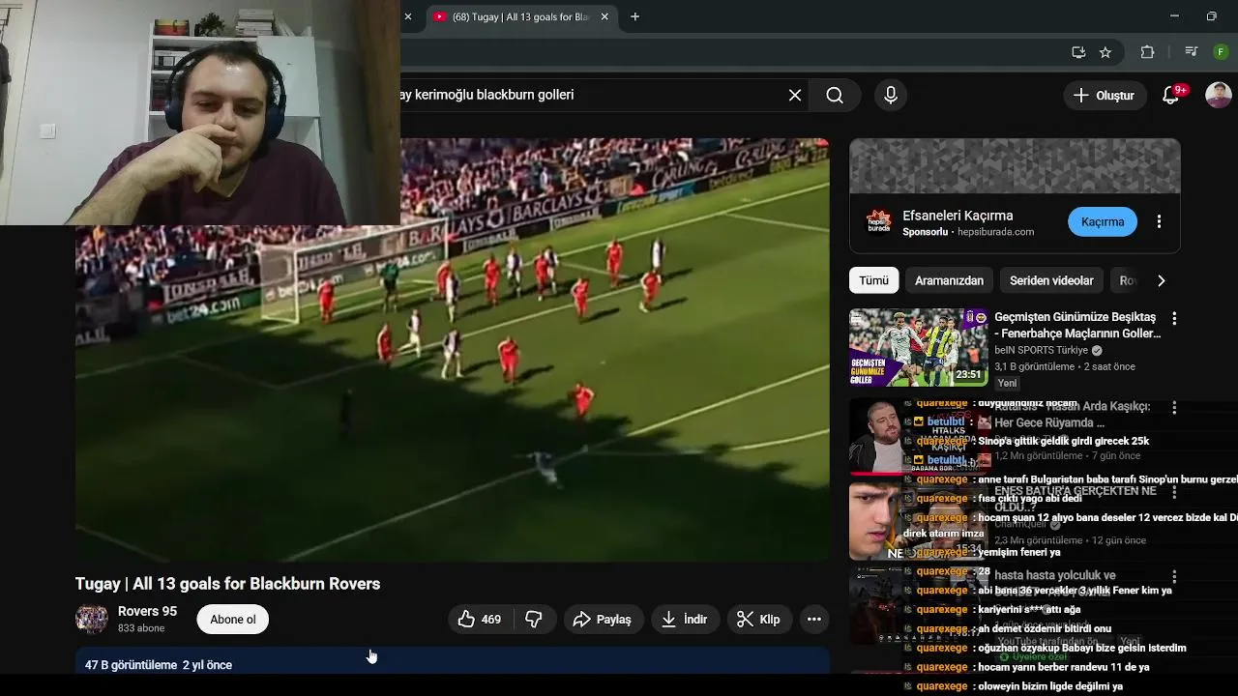Dislike the video with thumbs down
The width and height of the screenshot is (1238, 696).
[534, 620]
